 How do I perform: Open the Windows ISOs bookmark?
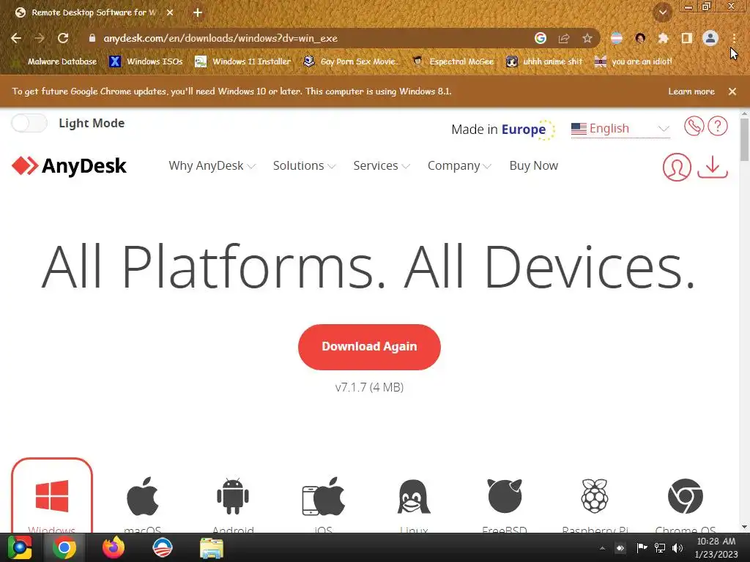tap(146, 61)
